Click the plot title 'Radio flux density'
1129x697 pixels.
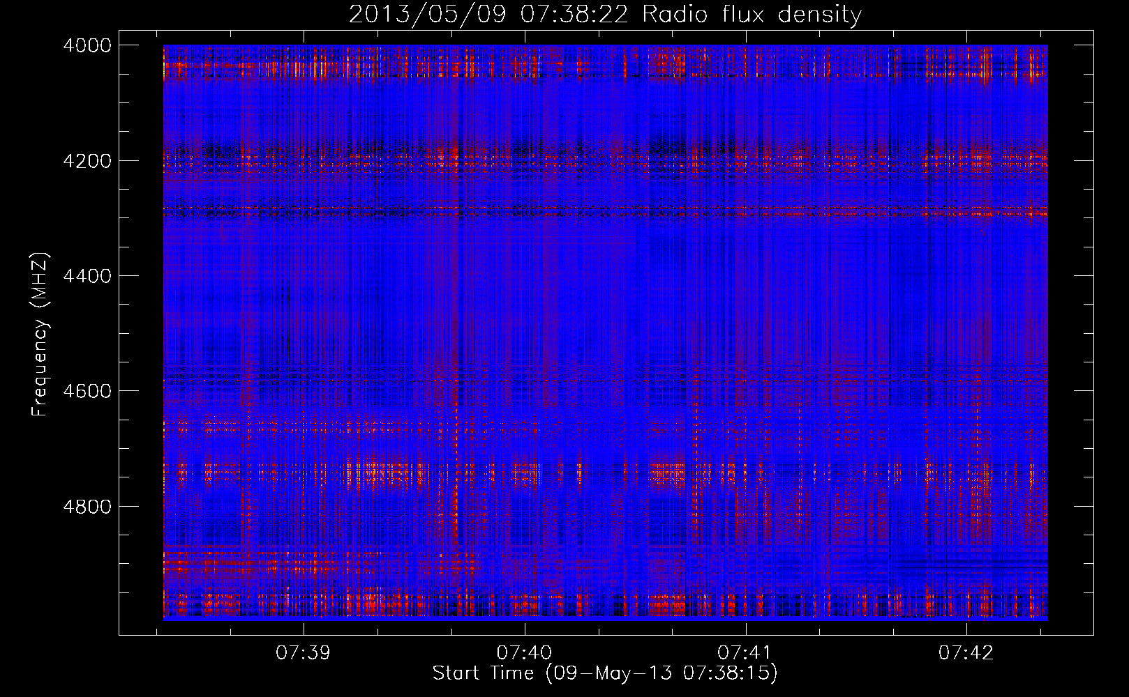[x=752, y=15]
